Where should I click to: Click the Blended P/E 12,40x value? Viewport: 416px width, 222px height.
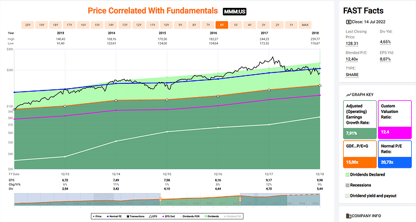tap(352, 59)
